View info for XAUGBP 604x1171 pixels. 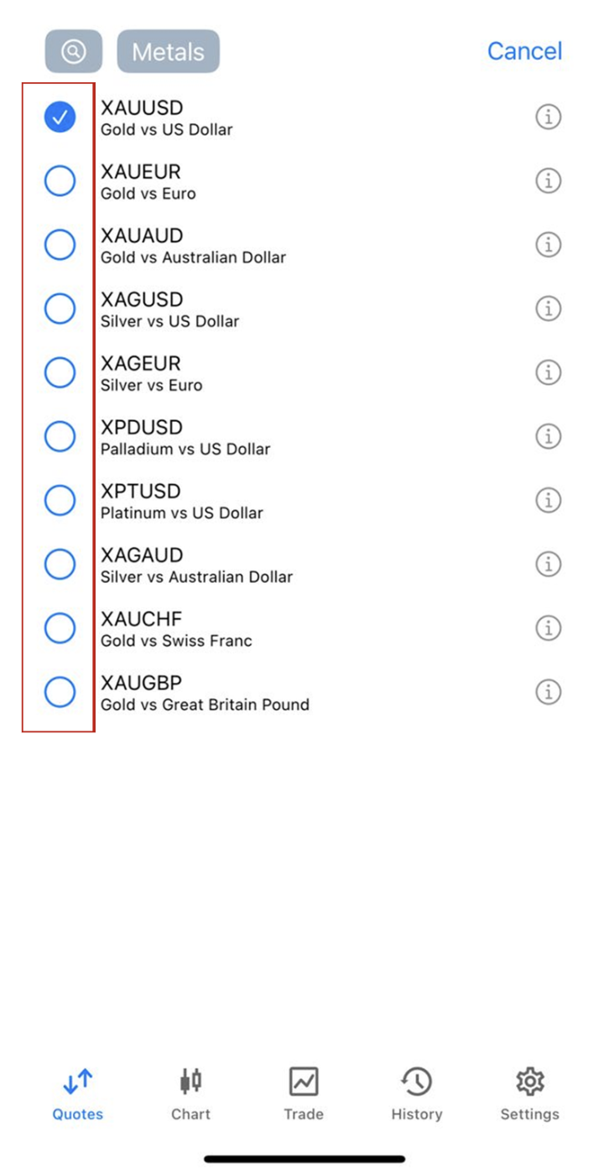[548, 692]
